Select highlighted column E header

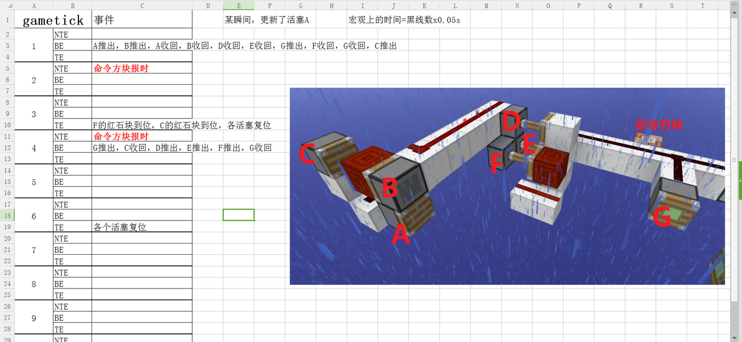coord(238,5)
